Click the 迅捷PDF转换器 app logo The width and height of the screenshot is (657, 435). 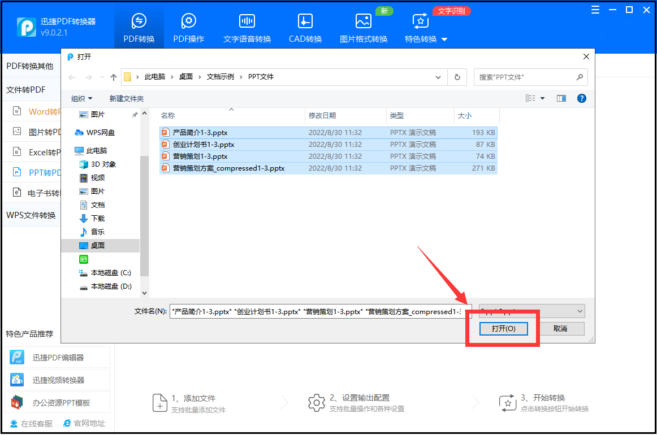[27, 27]
